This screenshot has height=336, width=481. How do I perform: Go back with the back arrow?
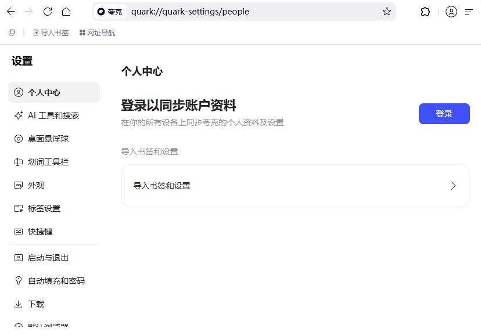coord(10,12)
